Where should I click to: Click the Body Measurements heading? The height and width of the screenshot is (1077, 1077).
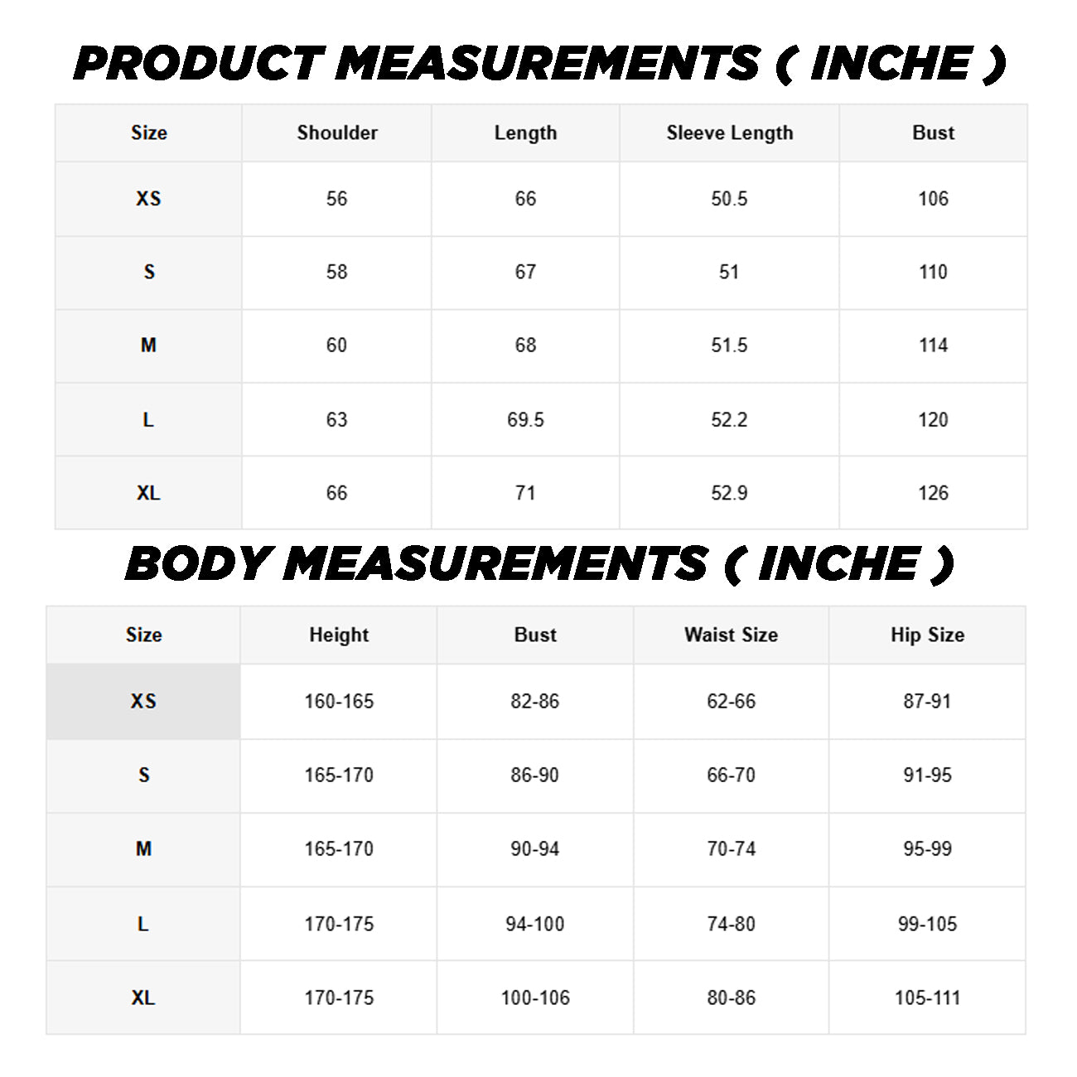coord(539,564)
